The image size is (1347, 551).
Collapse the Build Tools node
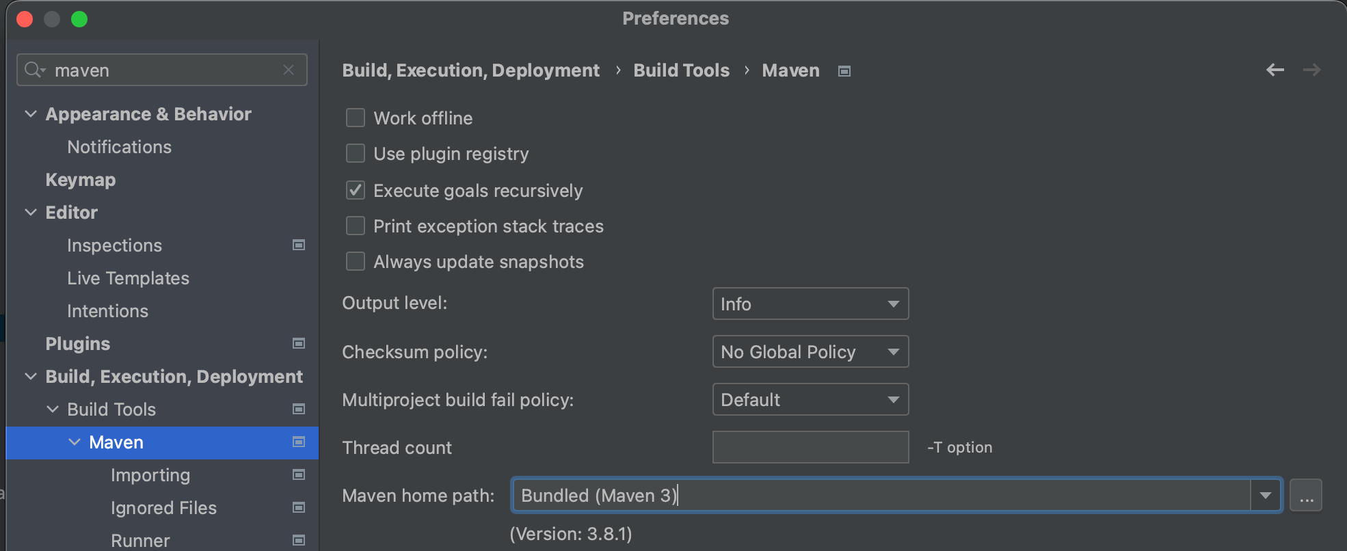[x=53, y=409]
